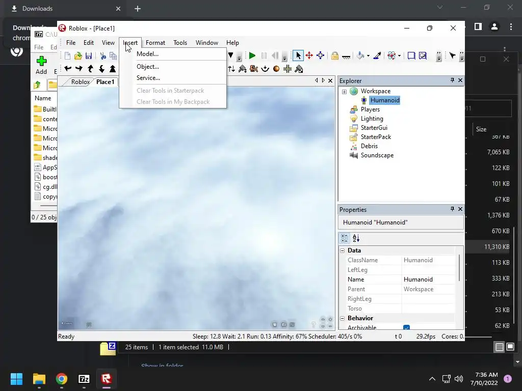Open the Tools menu
522x391 pixels.
click(x=180, y=43)
